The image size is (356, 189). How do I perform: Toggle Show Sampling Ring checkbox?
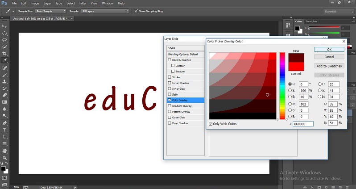(x=136, y=11)
